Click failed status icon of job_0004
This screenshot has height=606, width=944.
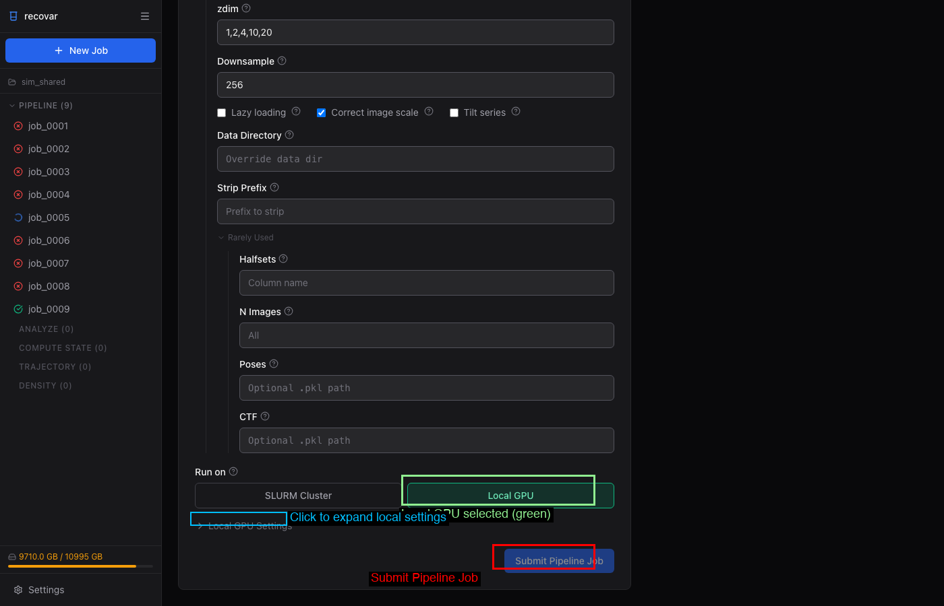click(x=18, y=195)
